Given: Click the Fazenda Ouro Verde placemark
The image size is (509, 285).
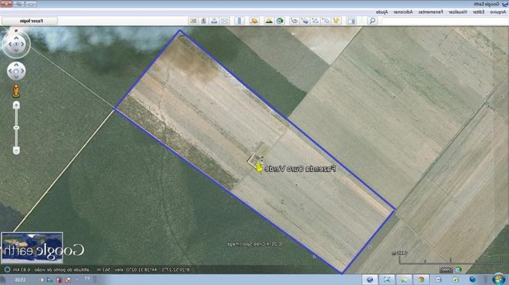Looking at the screenshot, I should pyautogui.click(x=259, y=167).
